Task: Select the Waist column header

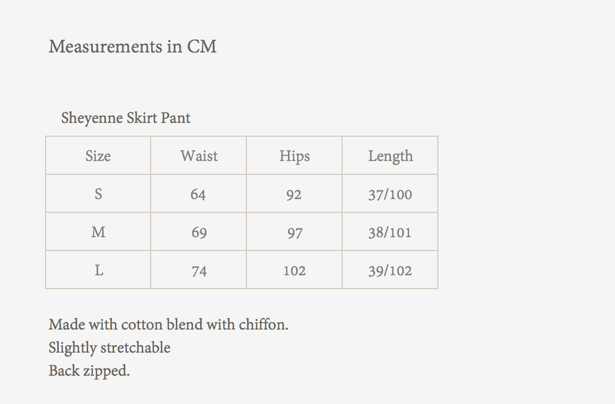Action: coord(199,156)
